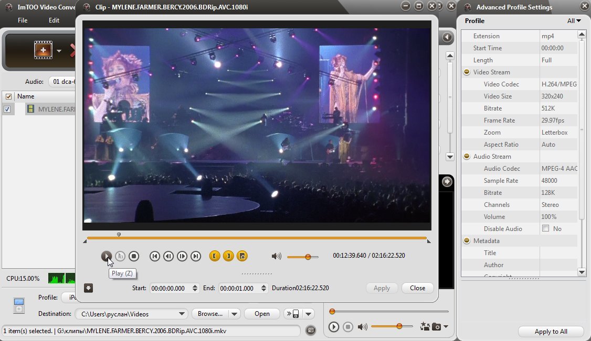Click the Open destination button
This screenshot has width=591, height=341.
tap(262, 314)
